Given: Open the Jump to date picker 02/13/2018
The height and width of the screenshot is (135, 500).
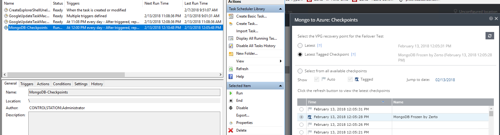Looking at the screenshot, I should [x=445, y=80].
